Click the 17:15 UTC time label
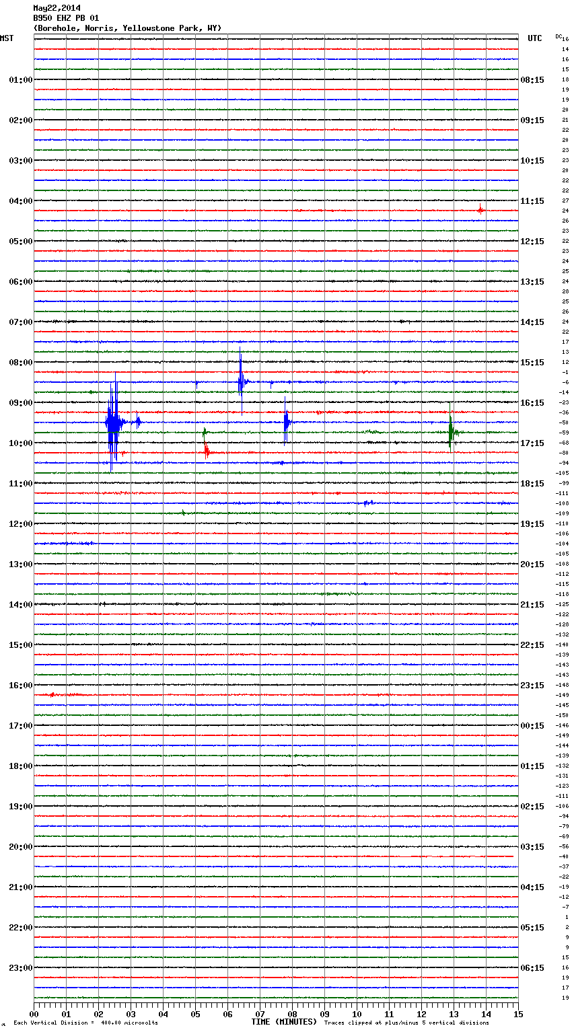The image size is (572, 1032). [x=532, y=443]
